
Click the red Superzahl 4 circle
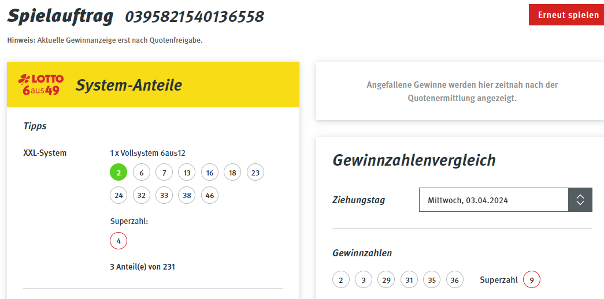tap(118, 241)
